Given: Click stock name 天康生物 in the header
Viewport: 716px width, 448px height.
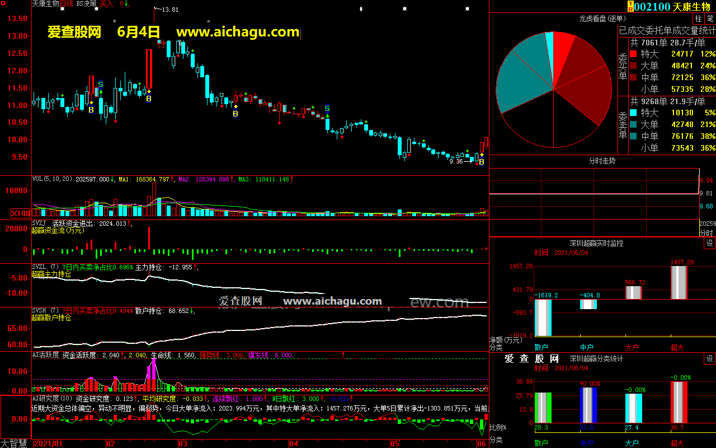Looking at the screenshot, I should 693,7.
